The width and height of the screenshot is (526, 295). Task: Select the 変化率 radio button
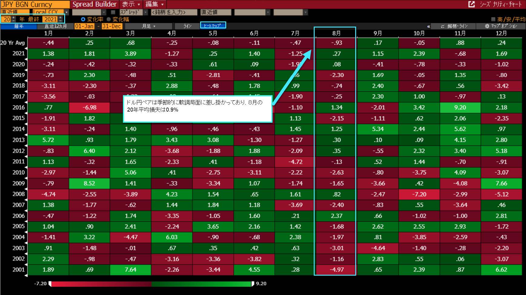point(83,19)
